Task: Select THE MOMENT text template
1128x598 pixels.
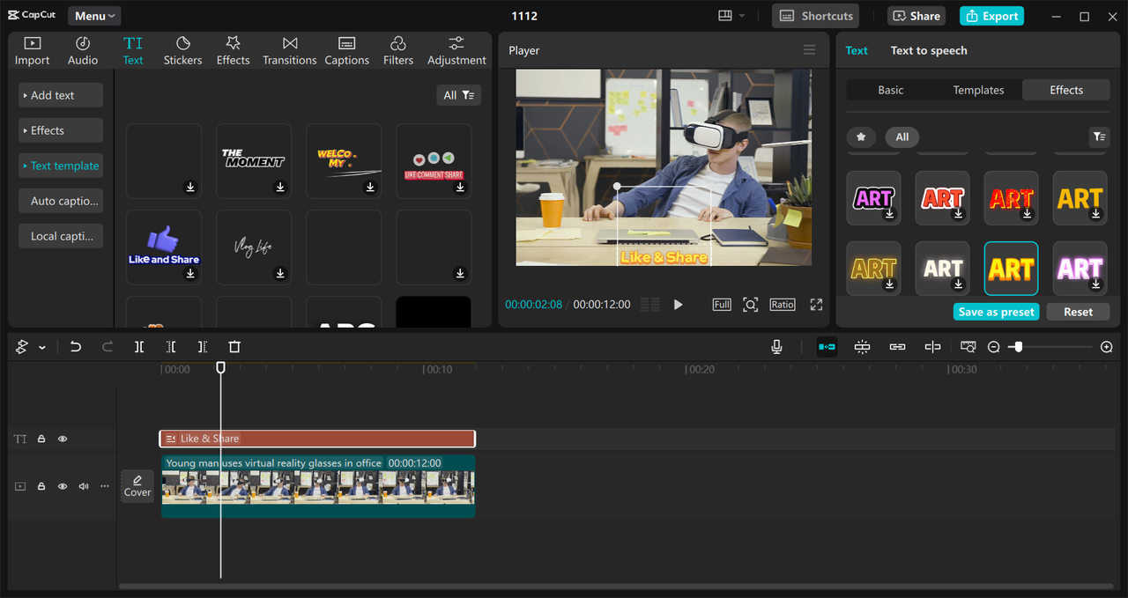Action: click(x=254, y=160)
